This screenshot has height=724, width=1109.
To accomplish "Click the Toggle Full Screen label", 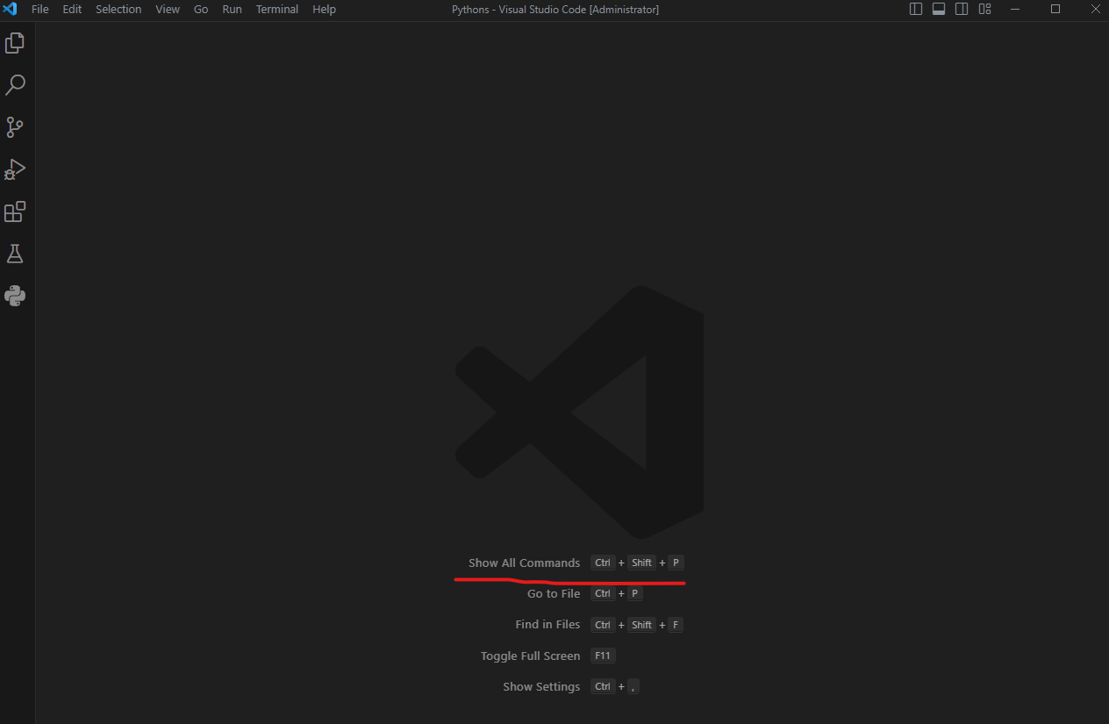I will pos(530,656).
